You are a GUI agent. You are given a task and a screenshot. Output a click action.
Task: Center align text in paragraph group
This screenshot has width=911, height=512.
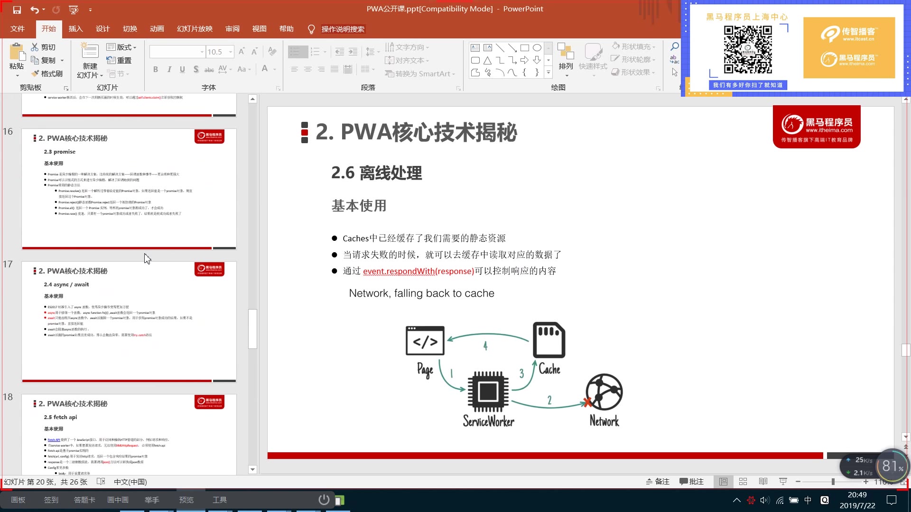point(308,69)
